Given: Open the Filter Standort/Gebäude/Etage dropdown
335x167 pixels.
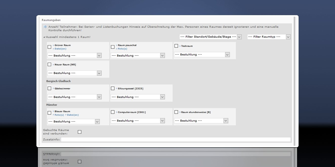Looking at the screenshot, I should click(210, 37).
